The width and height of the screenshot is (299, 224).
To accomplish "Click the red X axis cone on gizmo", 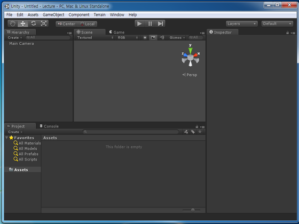I will (195, 55).
